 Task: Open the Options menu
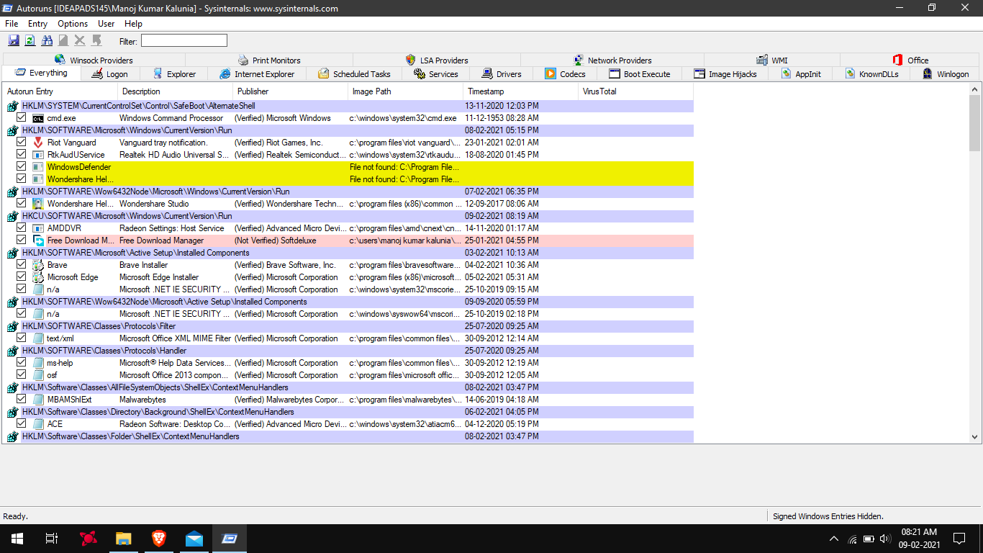click(73, 24)
